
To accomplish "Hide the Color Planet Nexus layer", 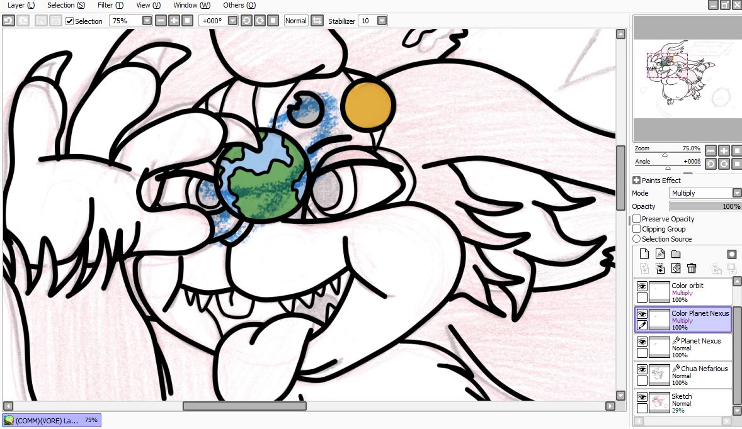I will [x=642, y=314].
